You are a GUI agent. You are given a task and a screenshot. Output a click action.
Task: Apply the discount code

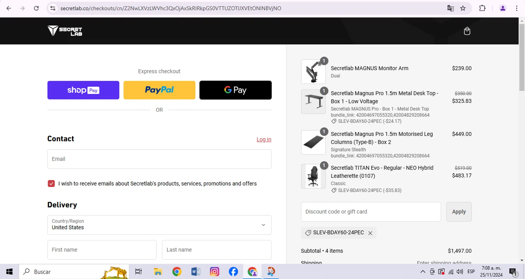point(459,212)
